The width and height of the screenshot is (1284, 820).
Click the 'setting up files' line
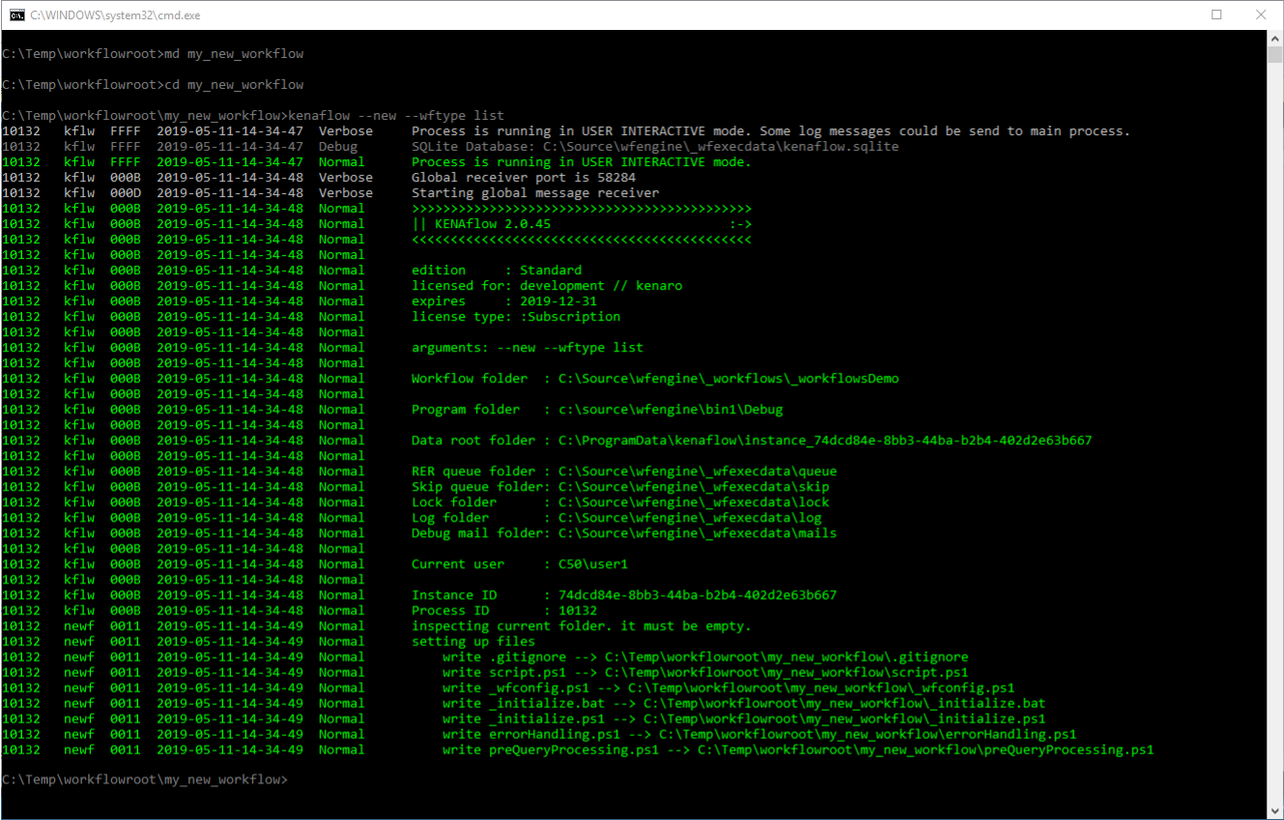click(473, 641)
